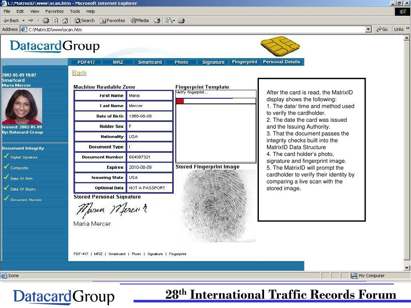
Task: Click the Smartcard link in the page footer
Action: pyautogui.click(x=117, y=254)
